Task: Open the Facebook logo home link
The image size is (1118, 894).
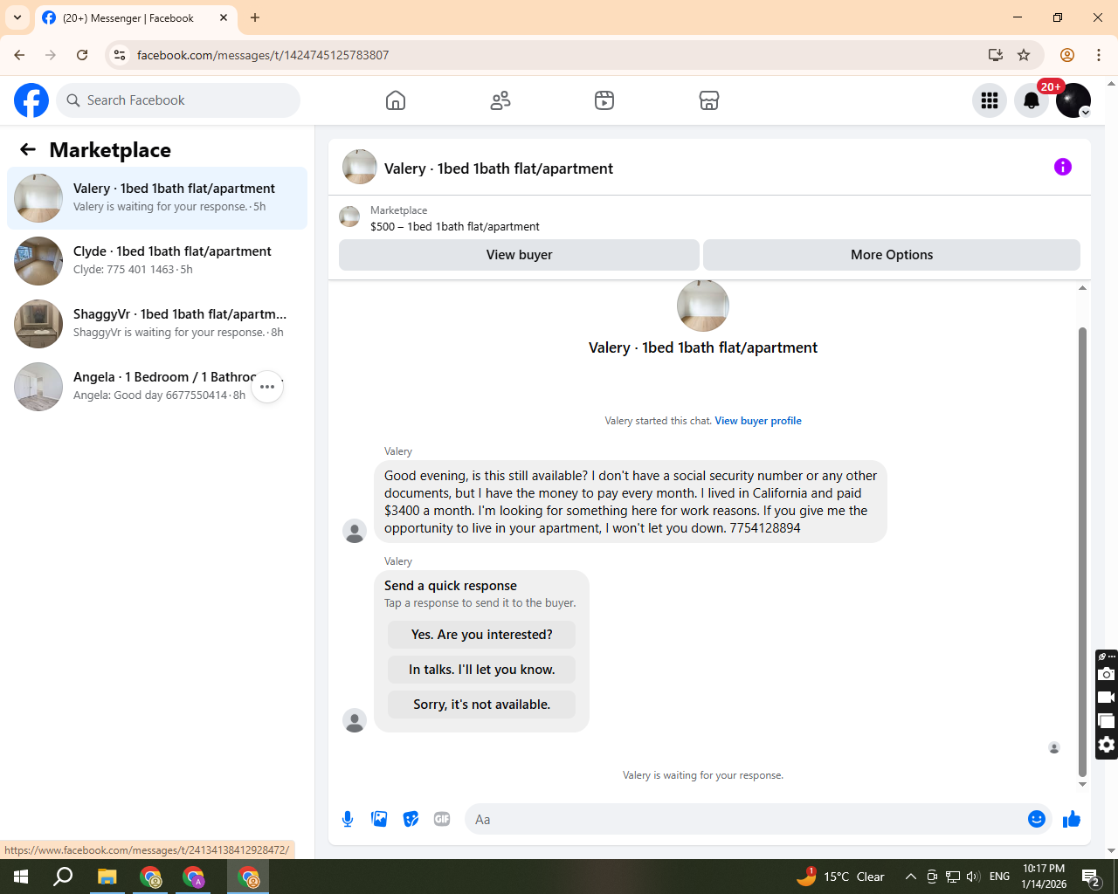Action: (31, 100)
